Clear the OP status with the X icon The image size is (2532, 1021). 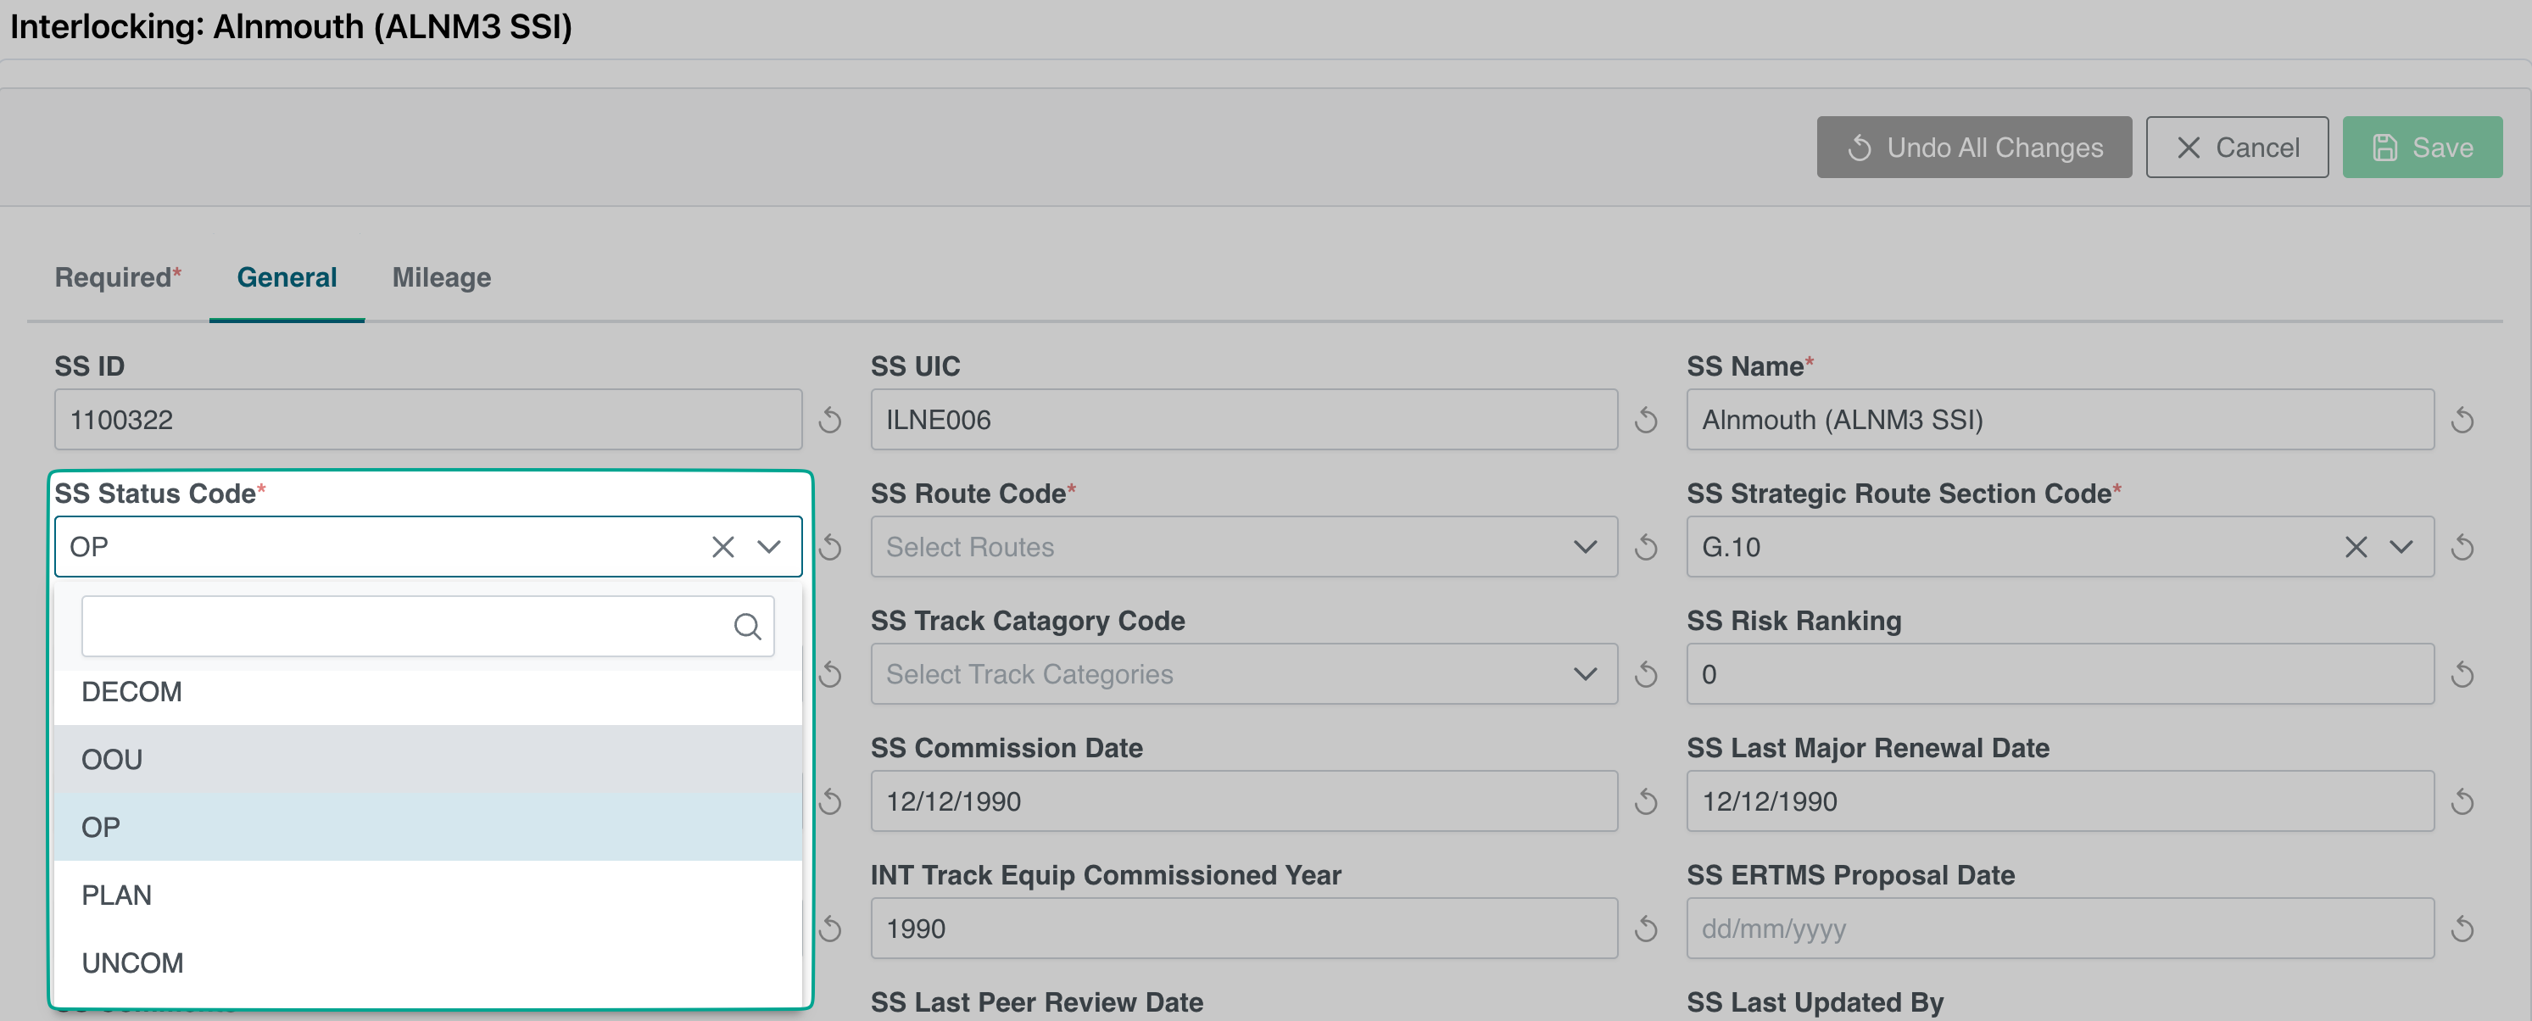(x=722, y=547)
